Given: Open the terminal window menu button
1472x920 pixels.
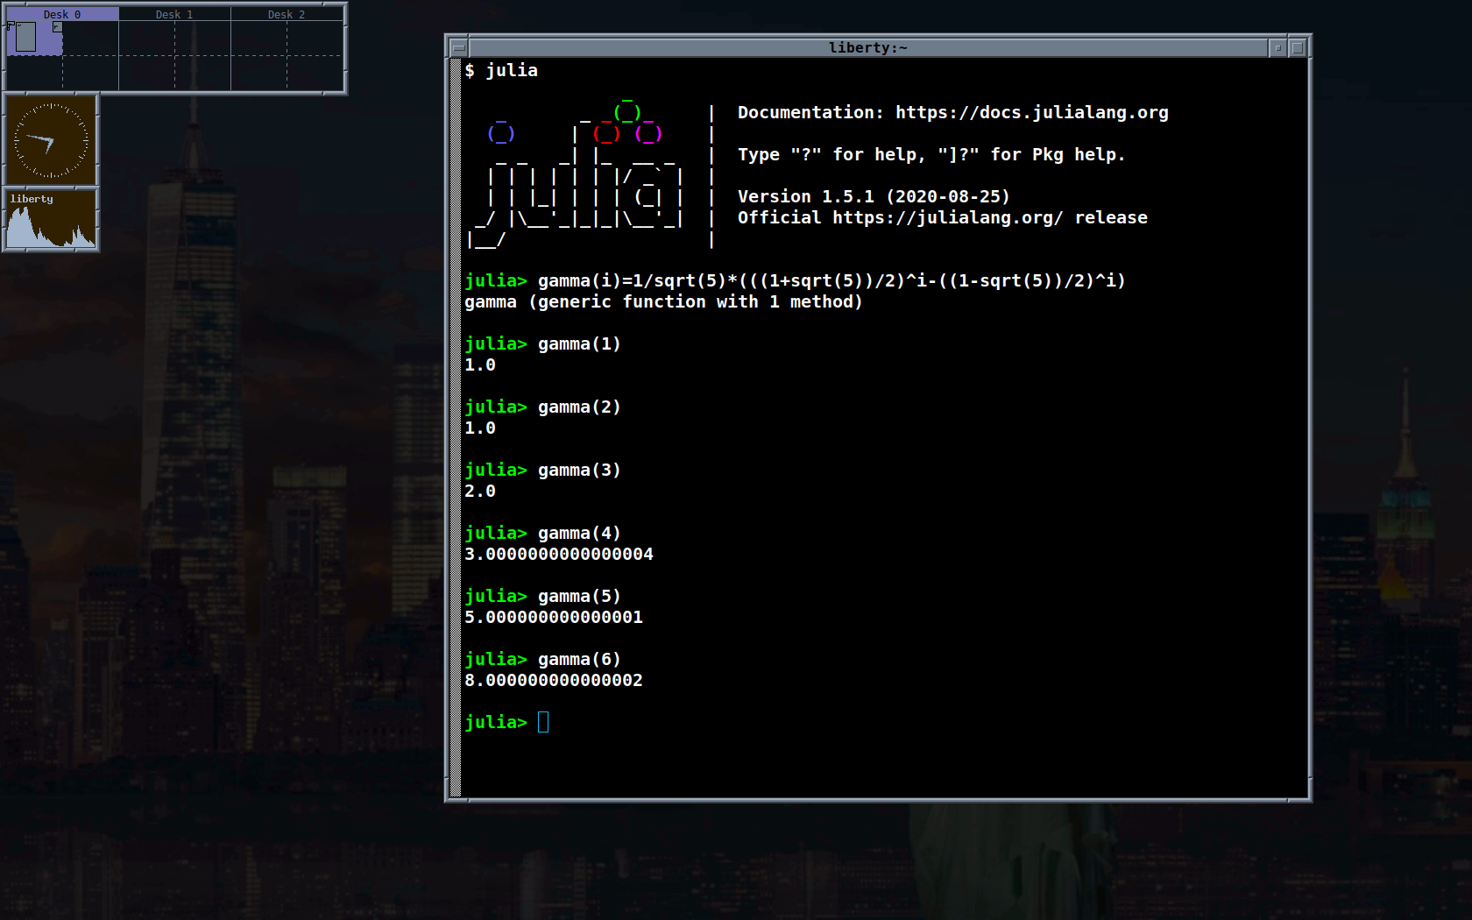Looking at the screenshot, I should 457,47.
